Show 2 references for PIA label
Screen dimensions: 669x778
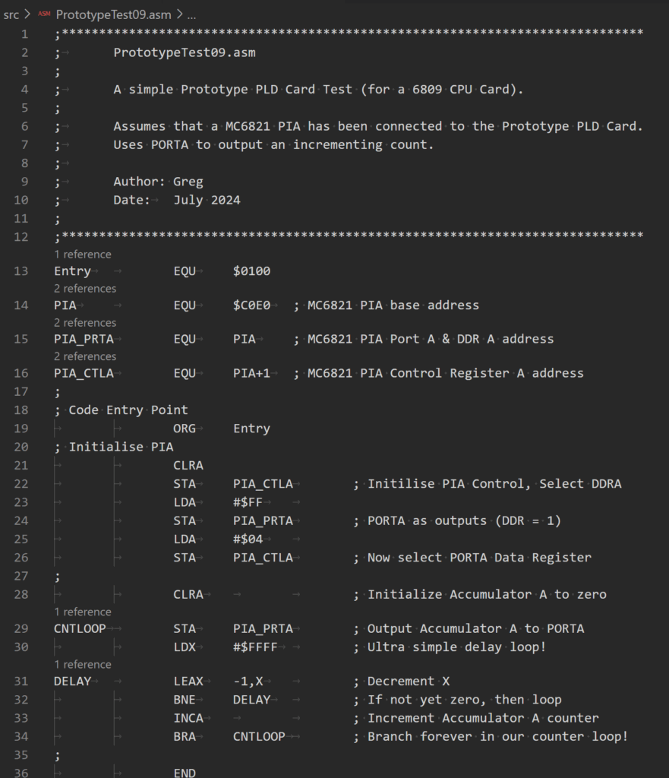(x=85, y=289)
